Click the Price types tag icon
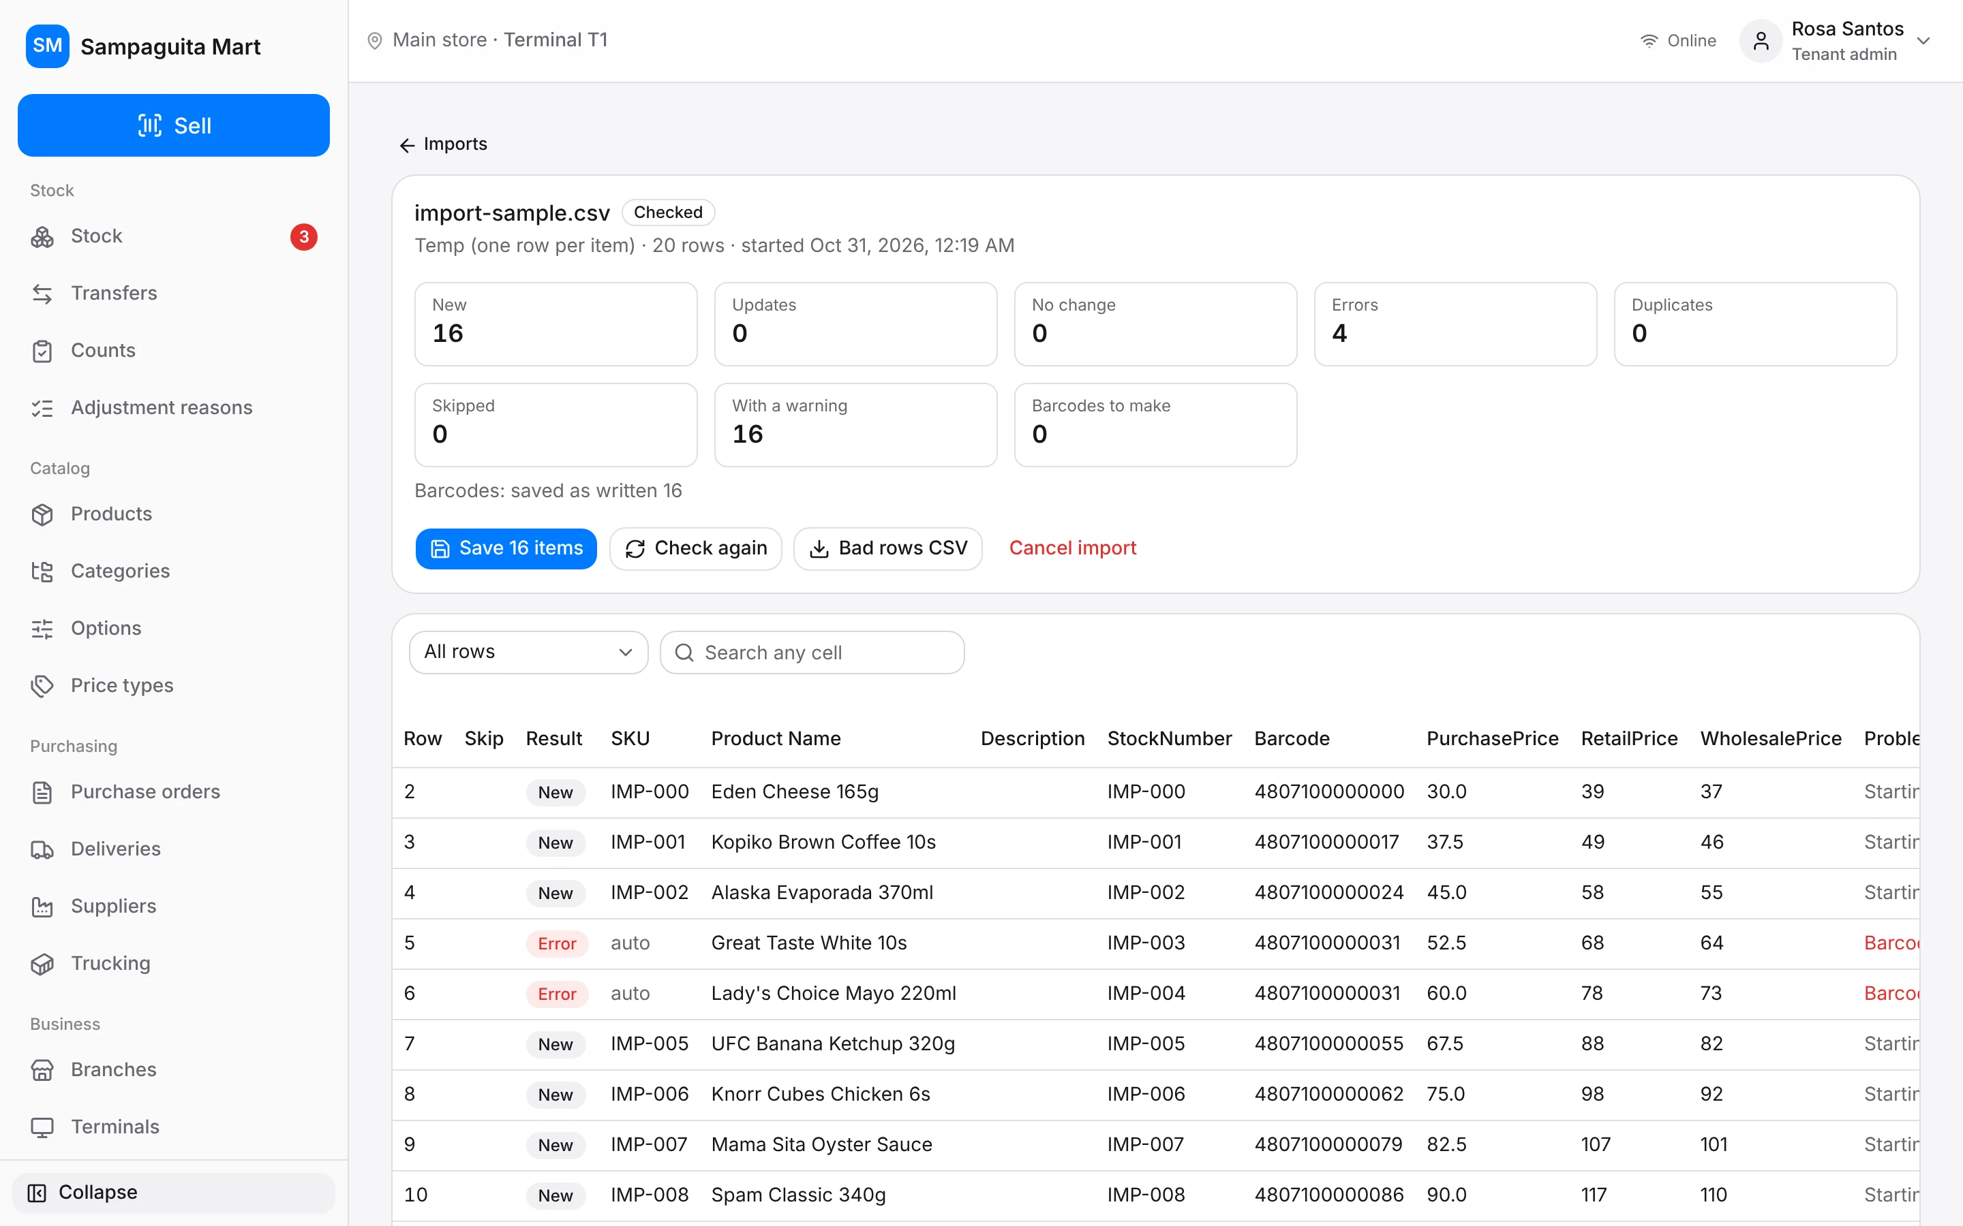The height and width of the screenshot is (1226, 1963). tap(42, 686)
